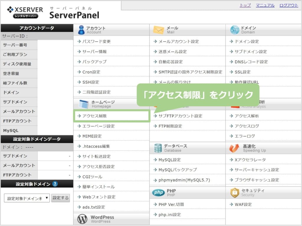
Task: Click the Domain globe icon
Action: click(234, 30)
